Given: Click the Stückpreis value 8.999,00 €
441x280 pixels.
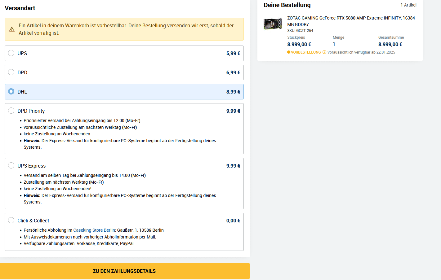Looking at the screenshot, I should [299, 44].
